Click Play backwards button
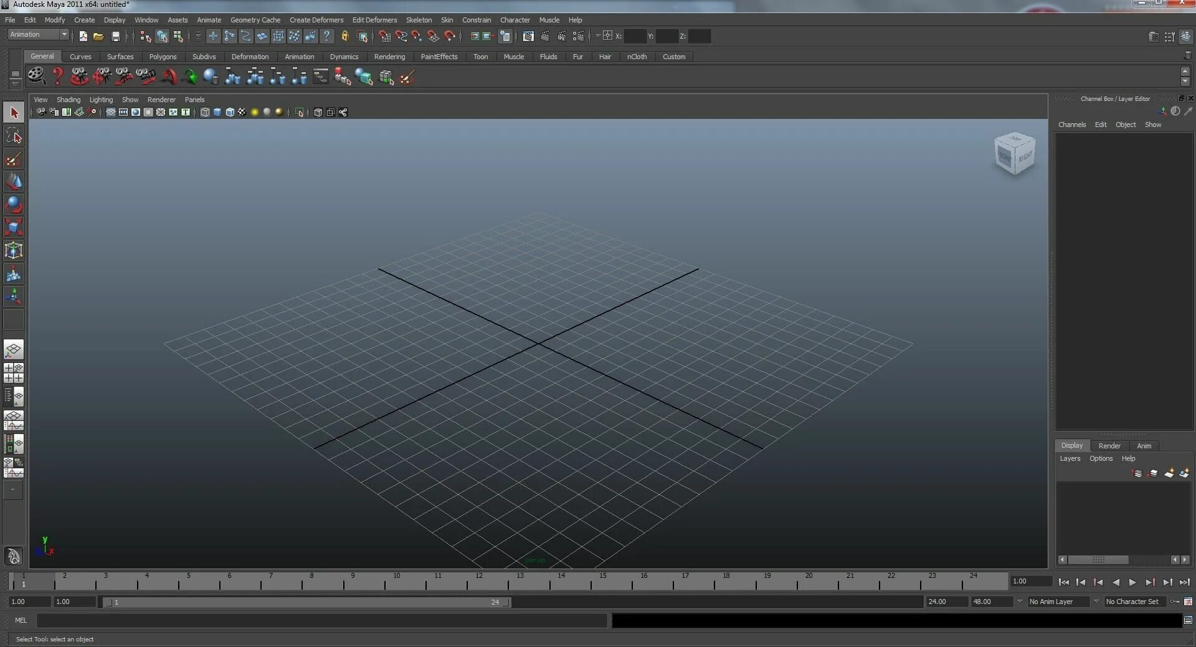The image size is (1196, 647). tap(1116, 582)
